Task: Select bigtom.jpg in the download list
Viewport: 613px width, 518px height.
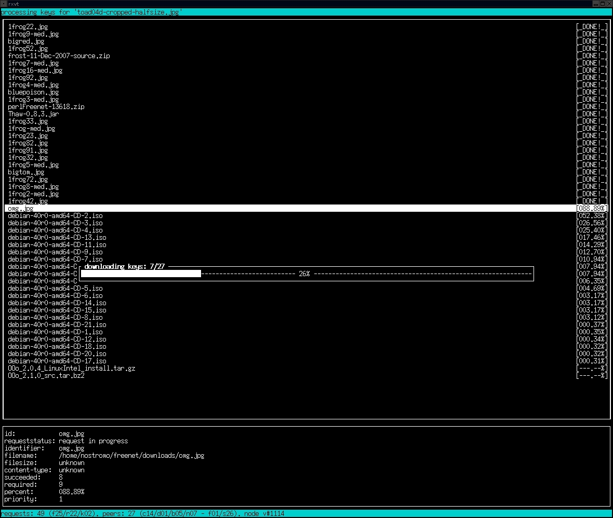Action: tap(26, 172)
